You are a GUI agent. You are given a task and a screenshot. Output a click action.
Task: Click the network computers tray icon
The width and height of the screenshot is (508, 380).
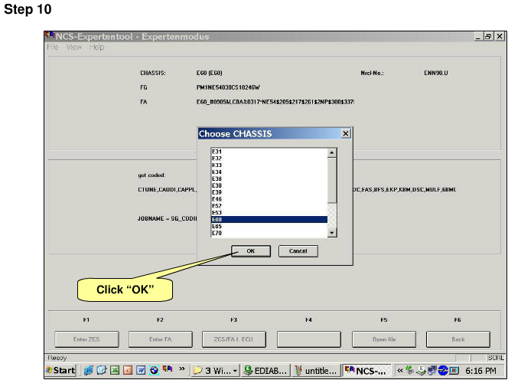pos(432,370)
